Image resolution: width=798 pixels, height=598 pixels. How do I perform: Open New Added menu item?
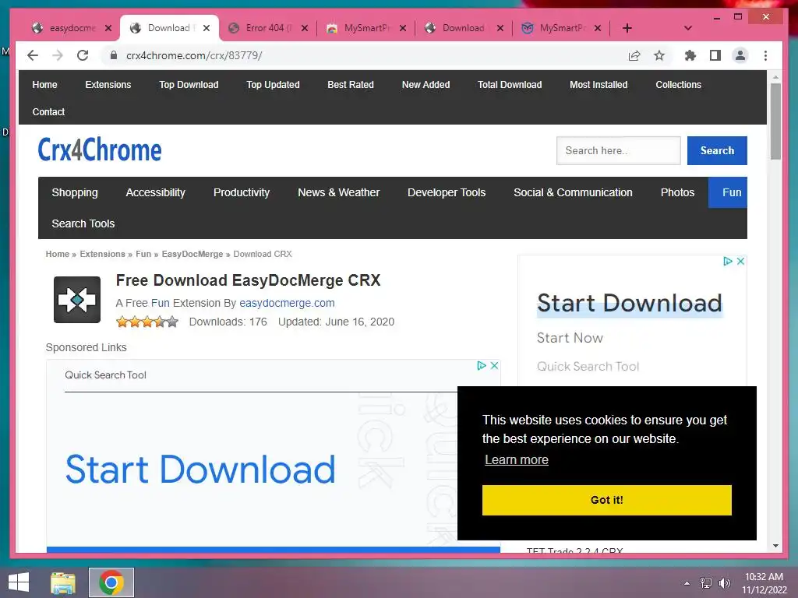(426, 84)
